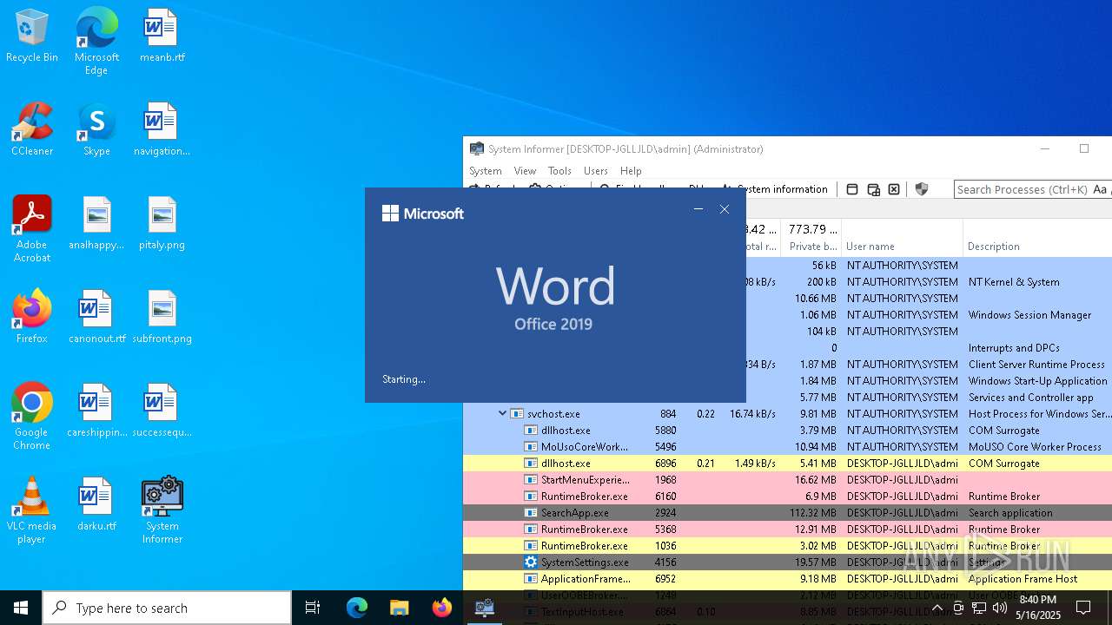Open the System menu in System Informer
This screenshot has height=625, width=1112.
coord(486,171)
